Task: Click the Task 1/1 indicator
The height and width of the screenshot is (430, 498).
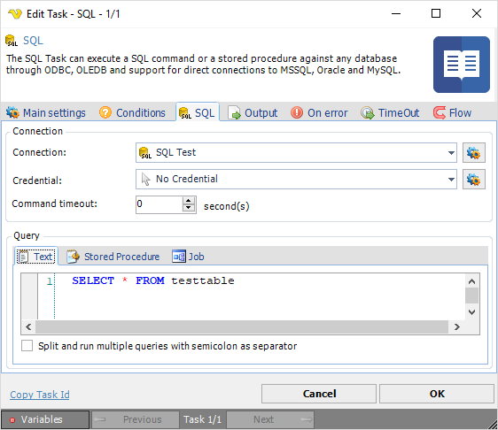Action: pos(203,419)
